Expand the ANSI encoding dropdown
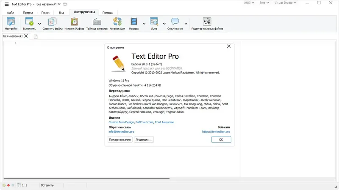339x190 pixels. (x=249, y=3)
